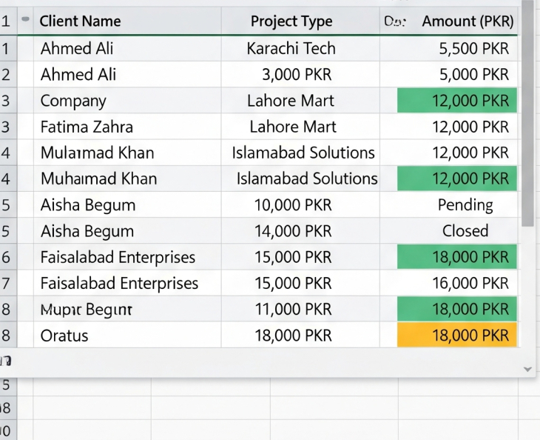Select the 16,000 PKR amount cell

click(470, 283)
